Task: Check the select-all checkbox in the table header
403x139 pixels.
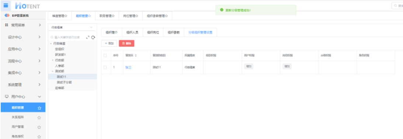Action: click(x=105, y=56)
